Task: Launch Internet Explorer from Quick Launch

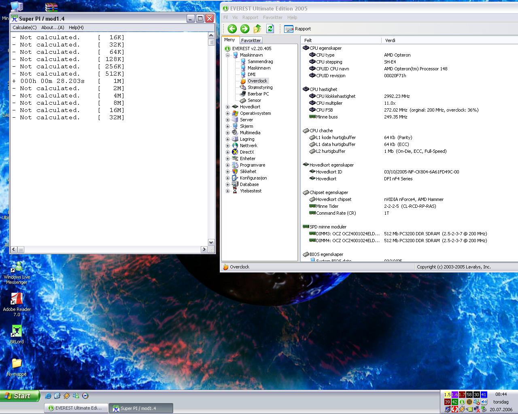Action: coord(48,396)
